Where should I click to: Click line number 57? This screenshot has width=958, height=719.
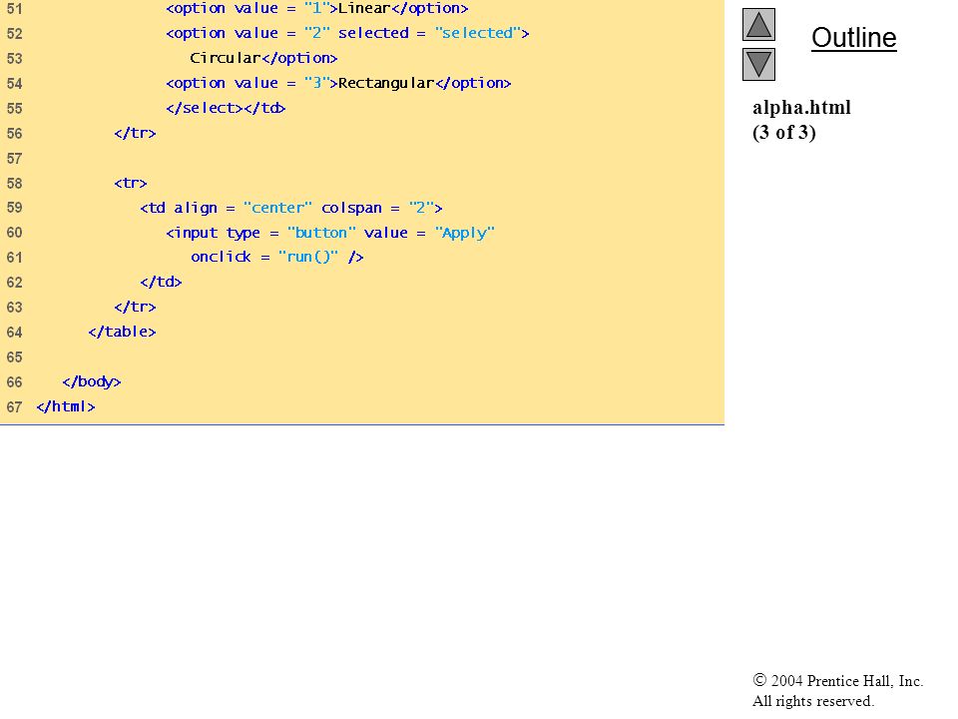[15, 159]
